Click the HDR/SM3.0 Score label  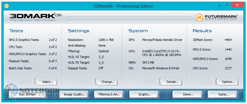pyautogui.click(x=205, y=59)
